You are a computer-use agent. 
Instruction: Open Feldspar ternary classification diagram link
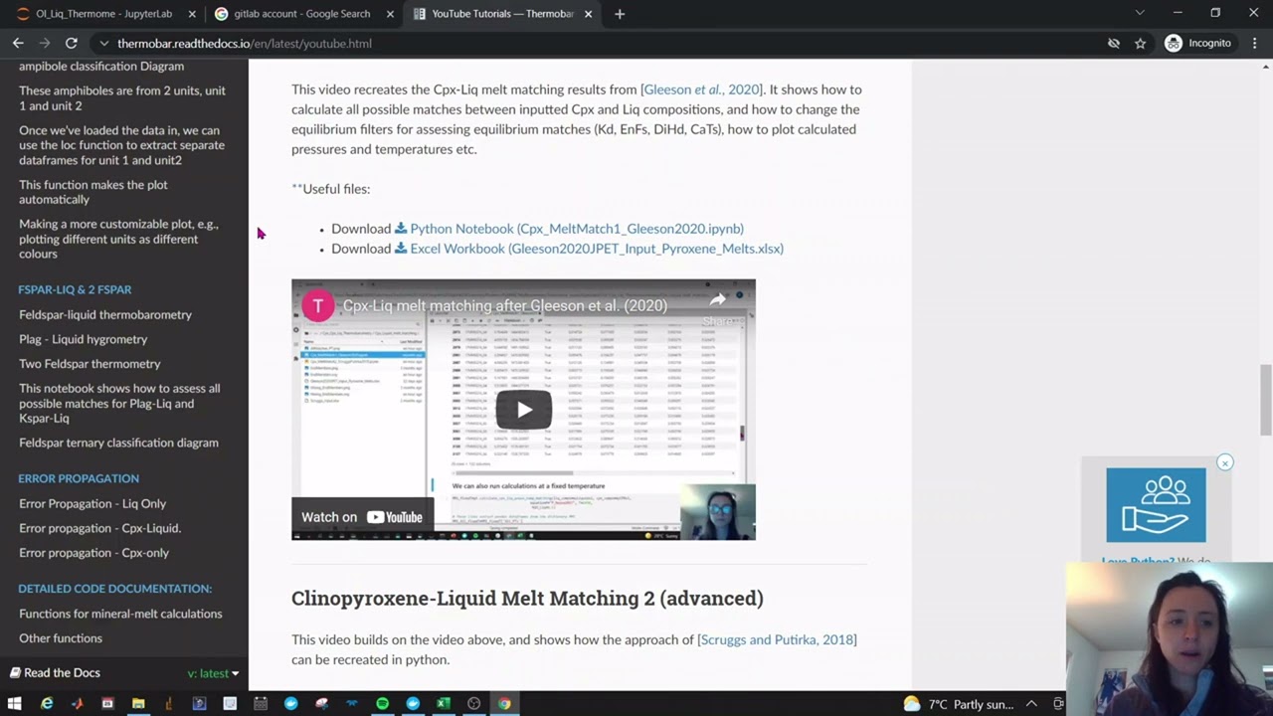click(x=118, y=443)
